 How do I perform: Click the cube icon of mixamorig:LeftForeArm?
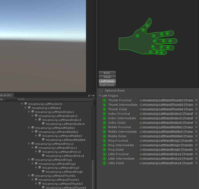[26, 104]
